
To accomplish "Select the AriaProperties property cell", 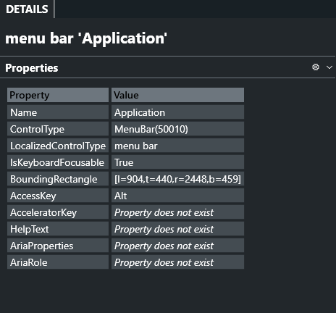I will coord(58,246).
